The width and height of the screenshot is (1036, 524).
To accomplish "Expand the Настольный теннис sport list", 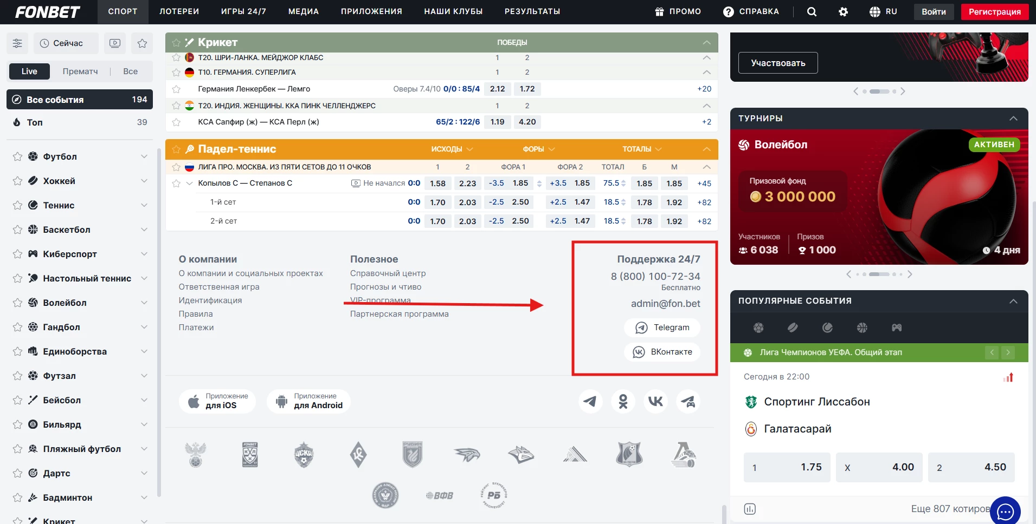I will (144, 278).
